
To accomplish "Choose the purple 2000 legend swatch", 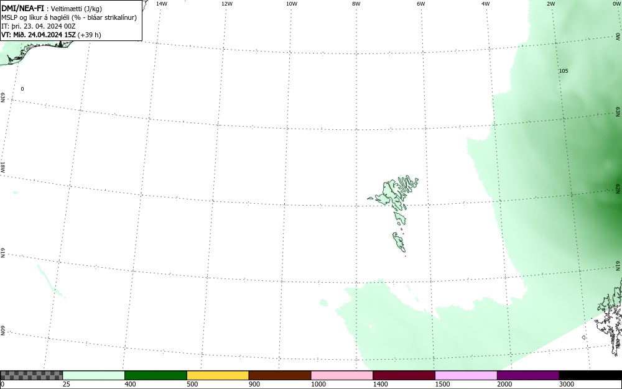I will point(528,375).
